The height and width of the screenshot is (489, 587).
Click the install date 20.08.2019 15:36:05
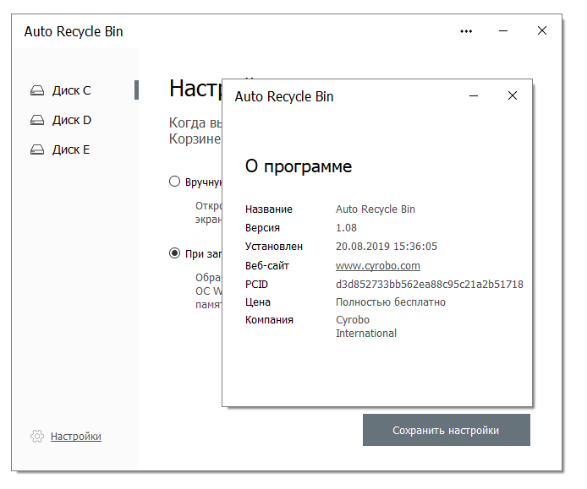tap(387, 247)
